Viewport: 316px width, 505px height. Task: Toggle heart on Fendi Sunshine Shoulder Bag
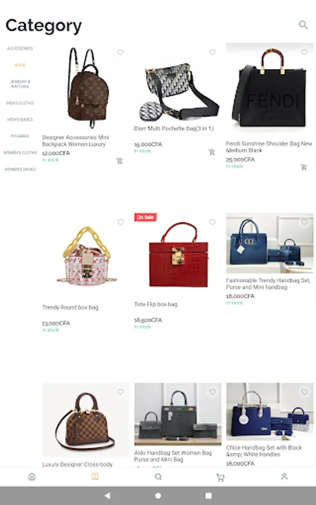coord(304,52)
